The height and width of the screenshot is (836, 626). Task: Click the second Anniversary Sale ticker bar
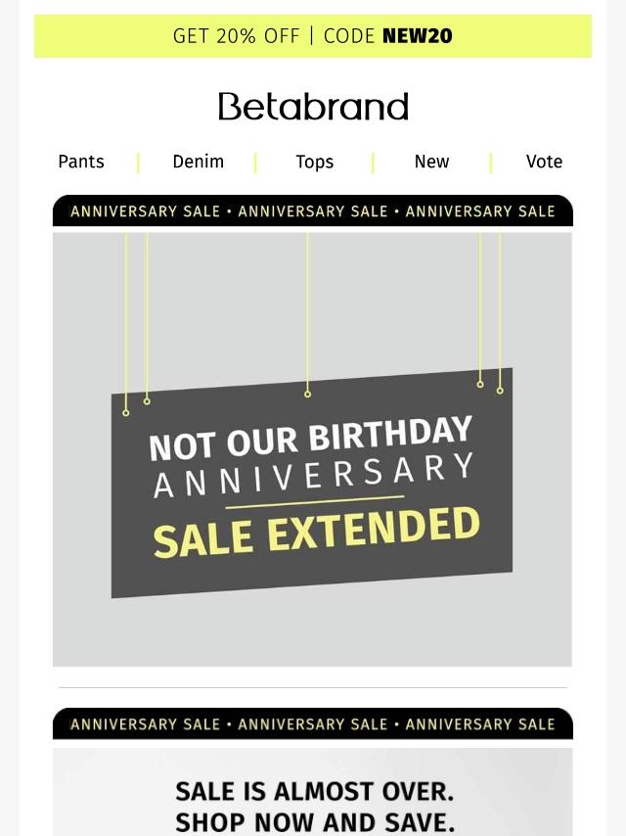point(313,724)
